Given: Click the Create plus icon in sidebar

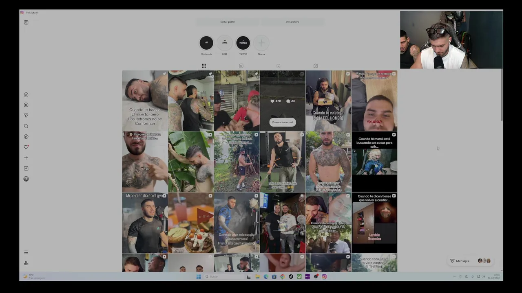Looking at the screenshot, I should 26,157.
